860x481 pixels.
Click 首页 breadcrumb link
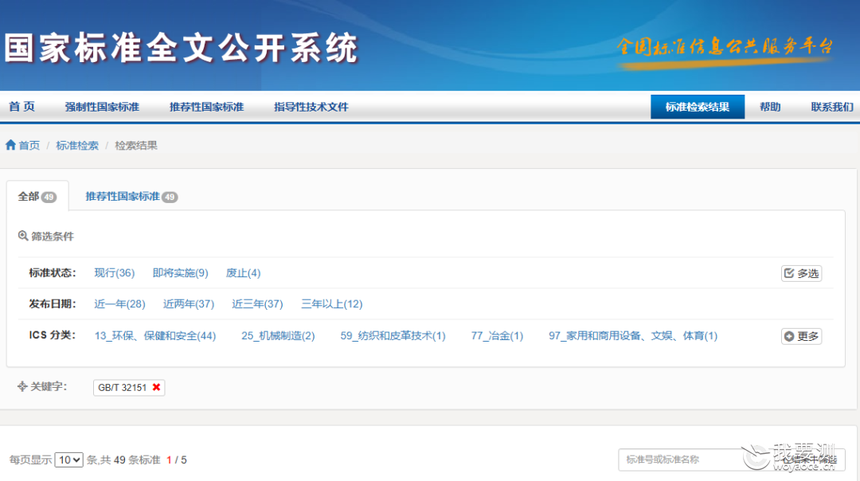click(x=29, y=146)
